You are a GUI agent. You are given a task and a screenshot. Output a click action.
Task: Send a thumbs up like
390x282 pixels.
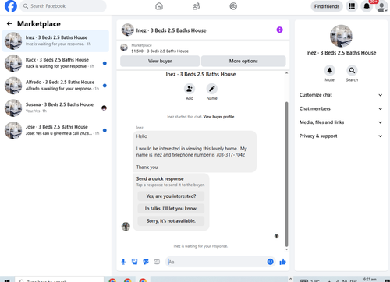point(282,262)
